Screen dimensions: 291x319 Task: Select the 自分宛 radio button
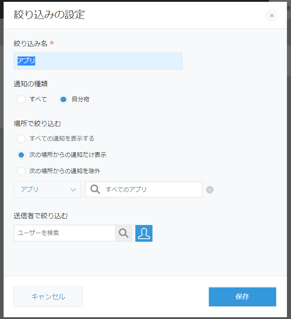pyautogui.click(x=63, y=99)
